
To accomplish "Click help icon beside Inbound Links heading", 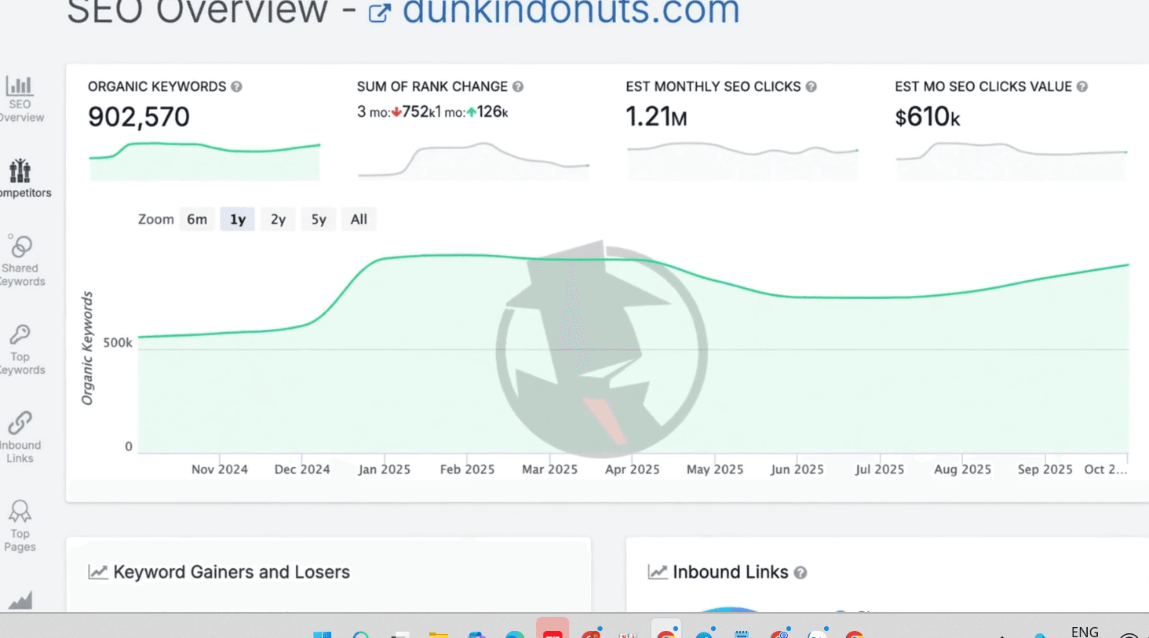I will coord(801,573).
